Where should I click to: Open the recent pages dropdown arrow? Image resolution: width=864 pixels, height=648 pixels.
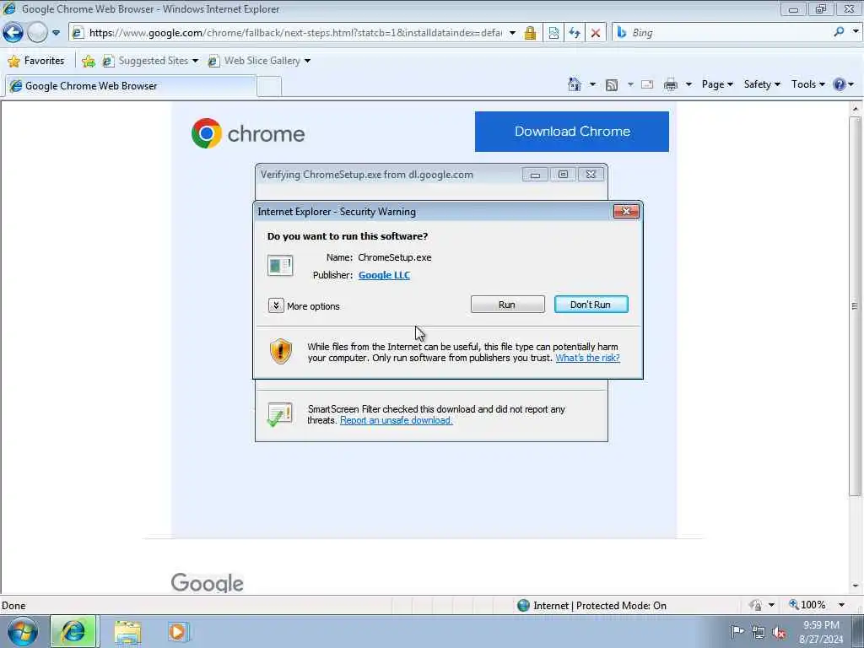56,33
